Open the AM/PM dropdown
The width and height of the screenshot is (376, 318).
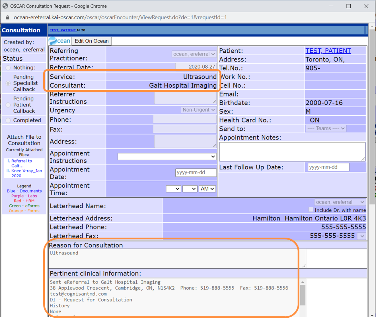pos(207,189)
